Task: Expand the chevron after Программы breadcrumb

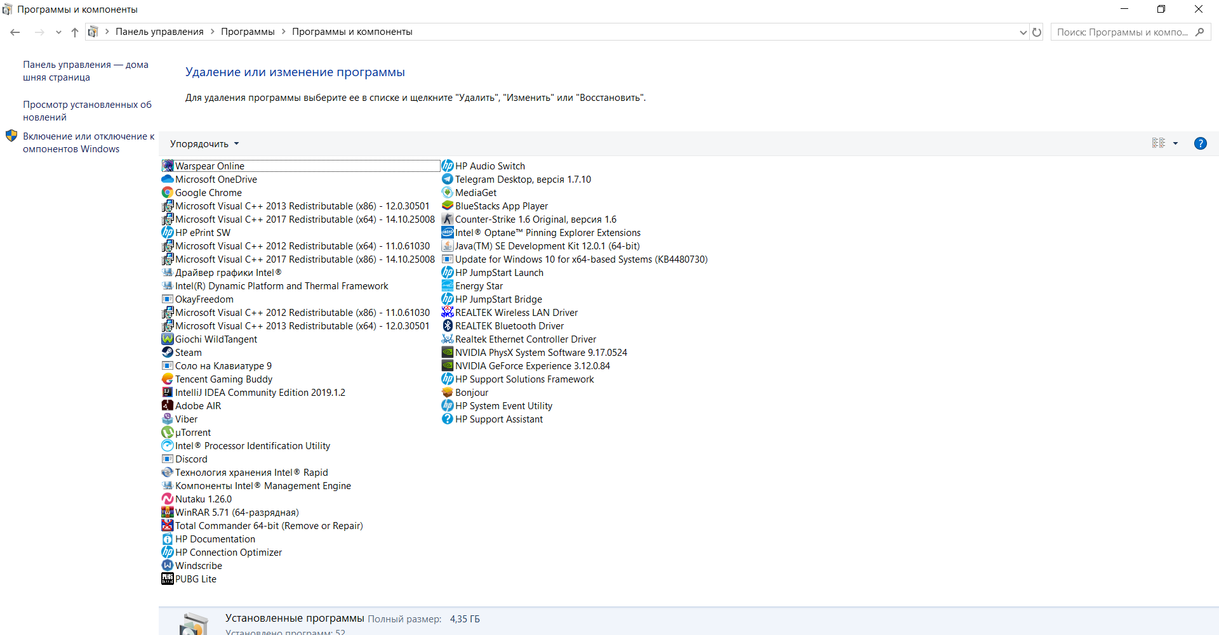Action: pyautogui.click(x=283, y=32)
